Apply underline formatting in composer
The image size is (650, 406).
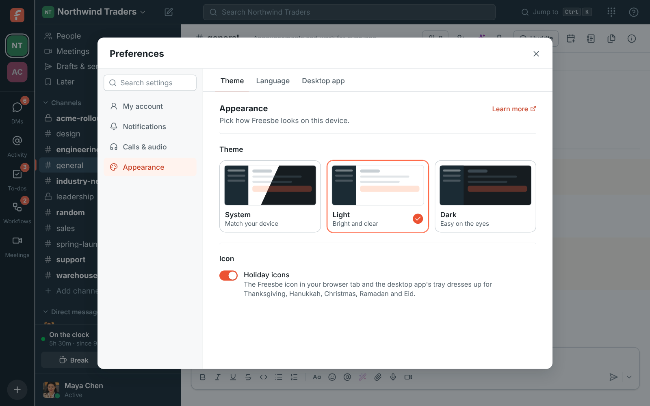click(x=233, y=377)
